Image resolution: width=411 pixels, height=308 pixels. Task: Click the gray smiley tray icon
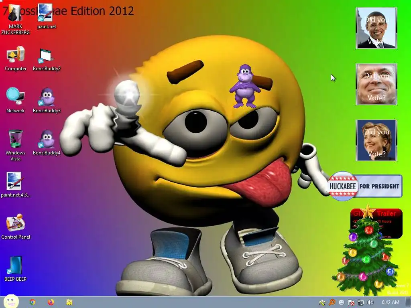[341, 302]
